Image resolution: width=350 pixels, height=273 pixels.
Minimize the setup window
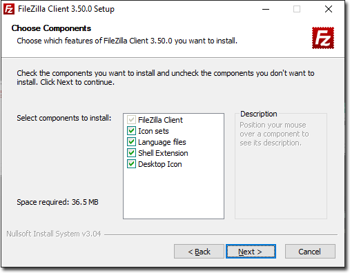click(x=266, y=10)
